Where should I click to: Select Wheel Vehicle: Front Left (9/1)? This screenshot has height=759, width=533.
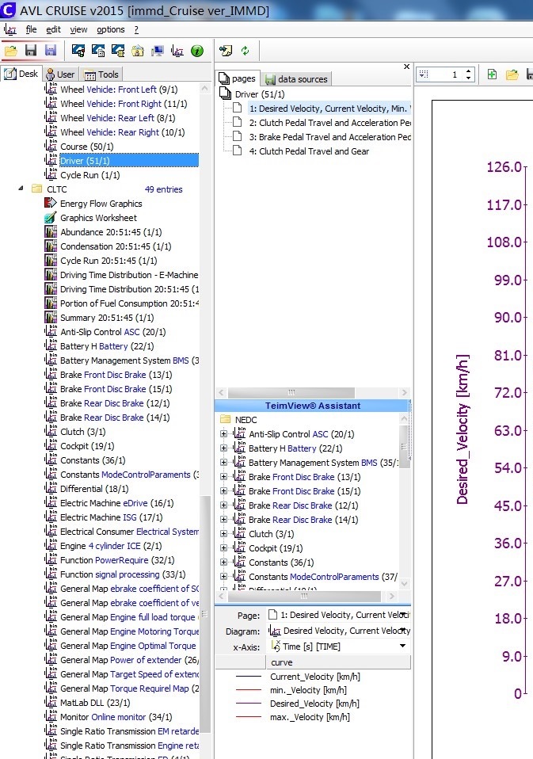click(x=119, y=89)
